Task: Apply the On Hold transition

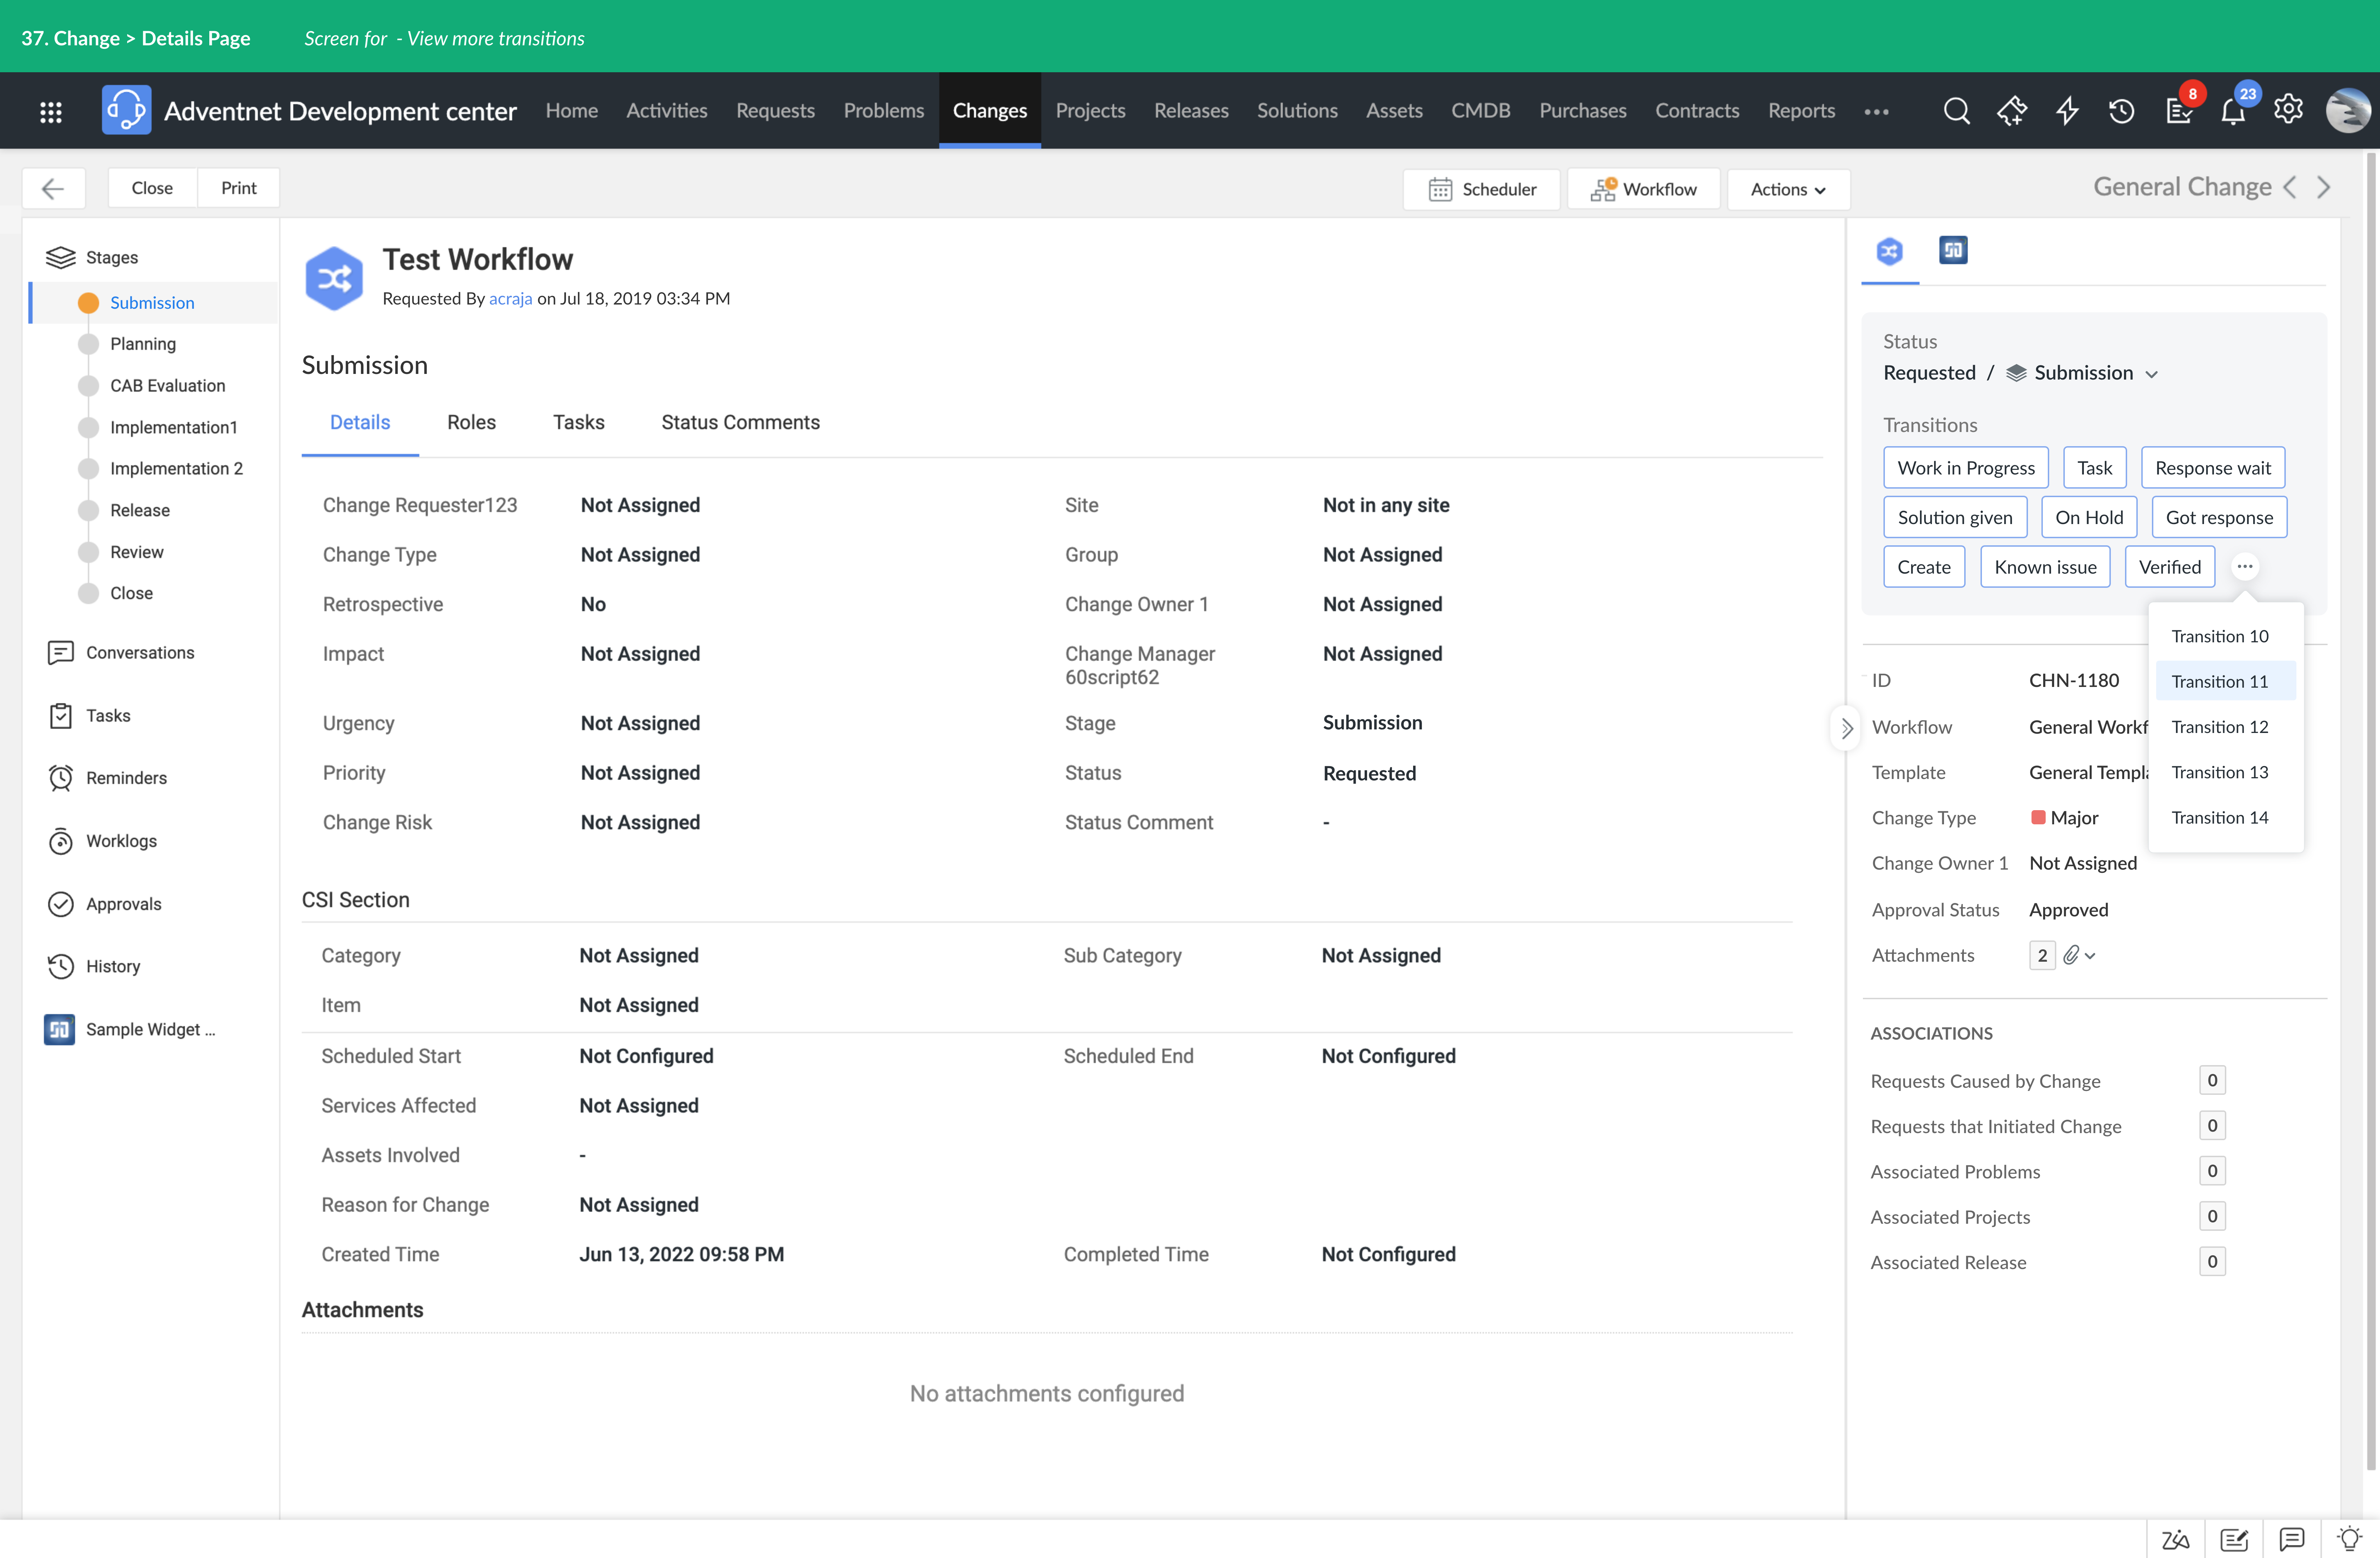Action: [2089, 518]
